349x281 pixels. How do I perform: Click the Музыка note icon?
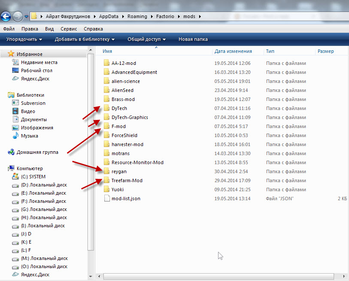pyautogui.click(x=15, y=135)
